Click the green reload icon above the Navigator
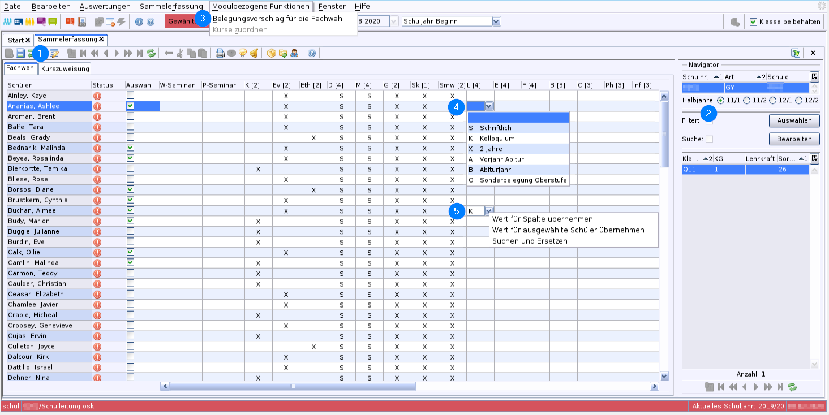Screen dimensions: 829x415 click(796, 53)
